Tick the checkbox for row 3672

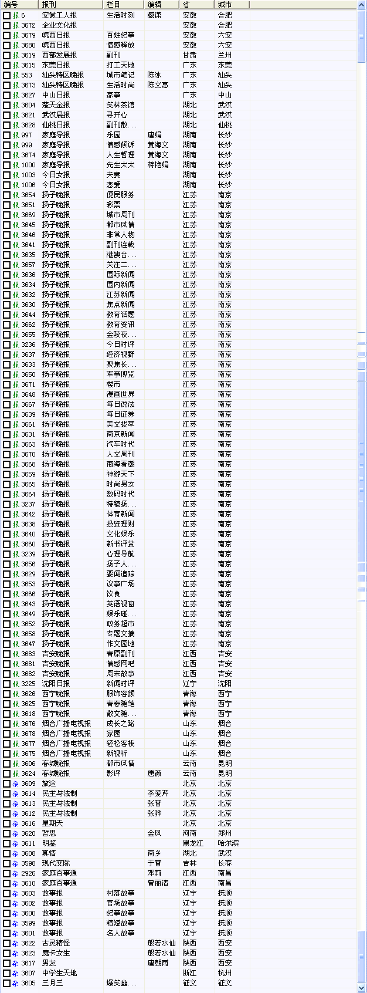coord(6,25)
